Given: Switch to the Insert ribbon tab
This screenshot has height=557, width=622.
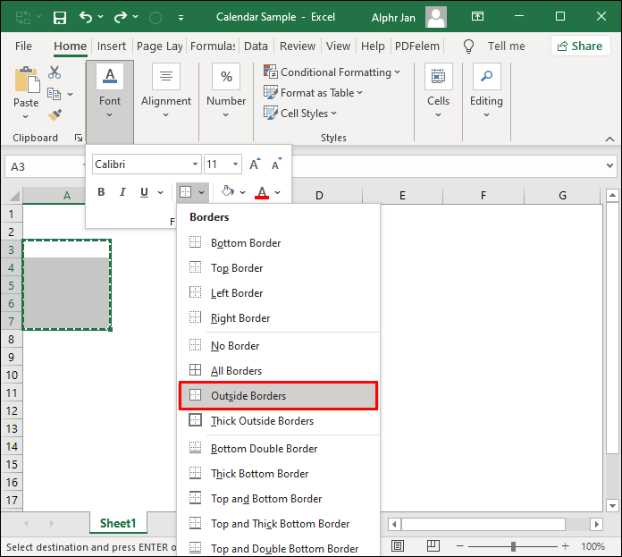Looking at the screenshot, I should coord(112,46).
